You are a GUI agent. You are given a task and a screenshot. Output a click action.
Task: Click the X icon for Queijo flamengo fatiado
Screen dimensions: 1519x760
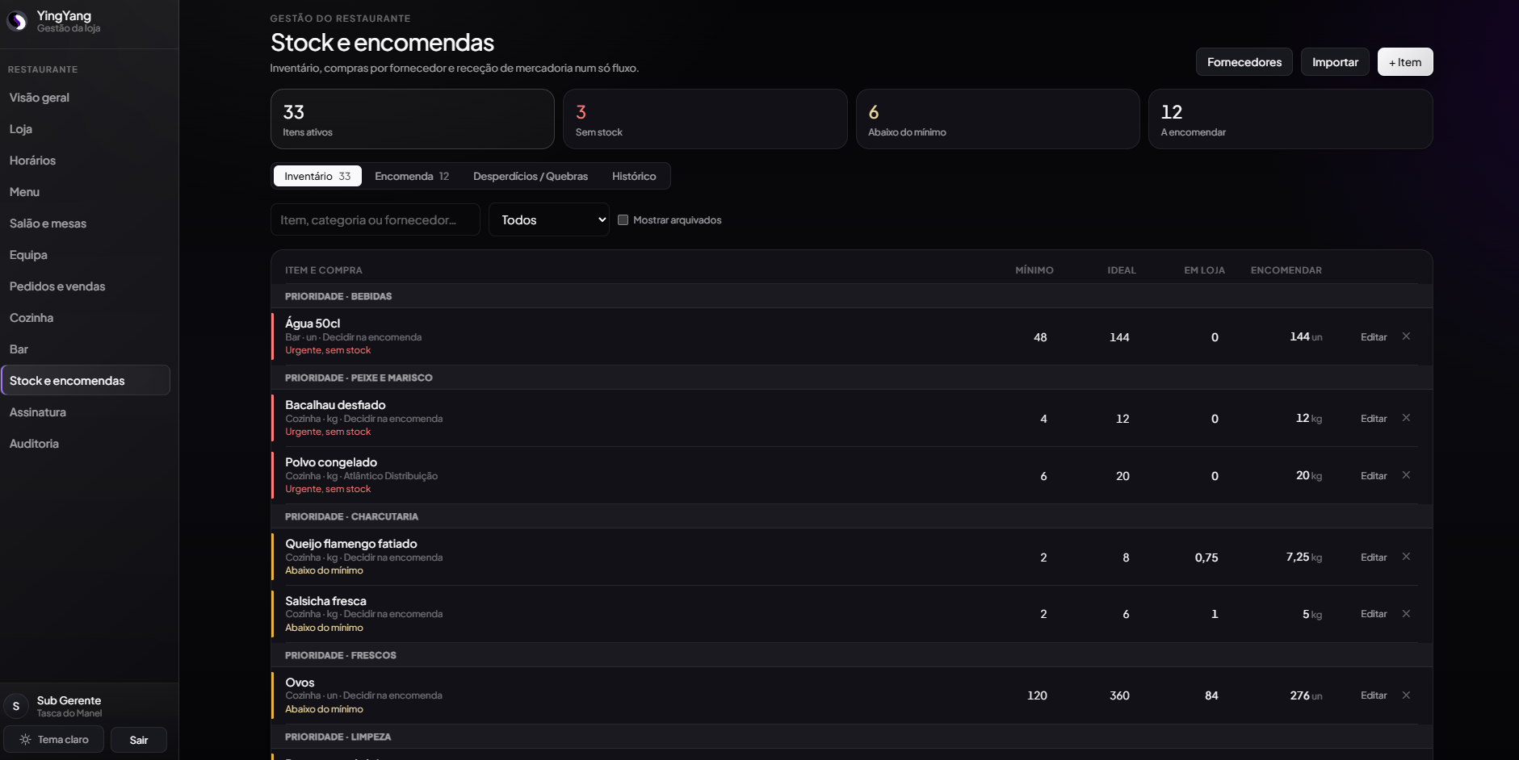tap(1406, 557)
